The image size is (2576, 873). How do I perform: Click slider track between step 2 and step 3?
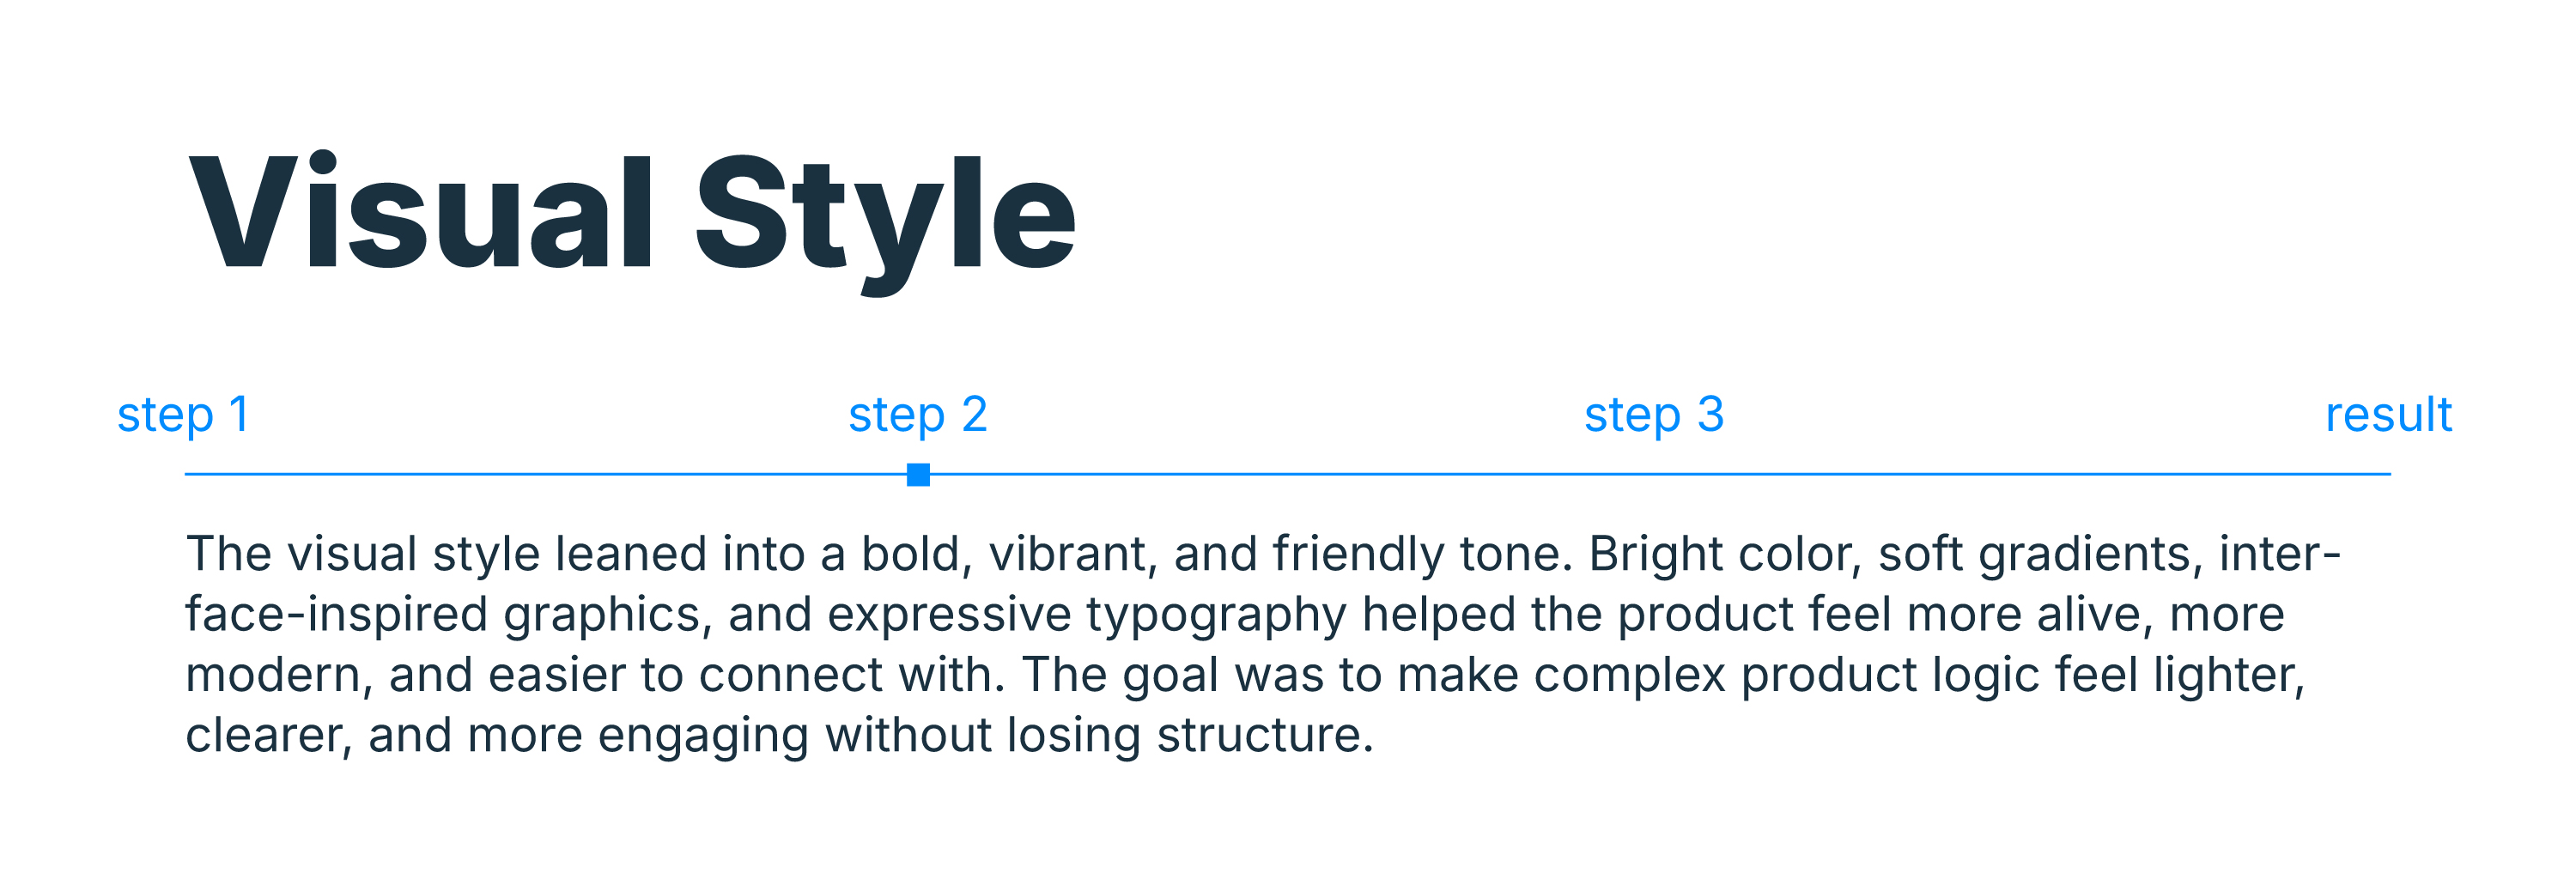(1285, 474)
